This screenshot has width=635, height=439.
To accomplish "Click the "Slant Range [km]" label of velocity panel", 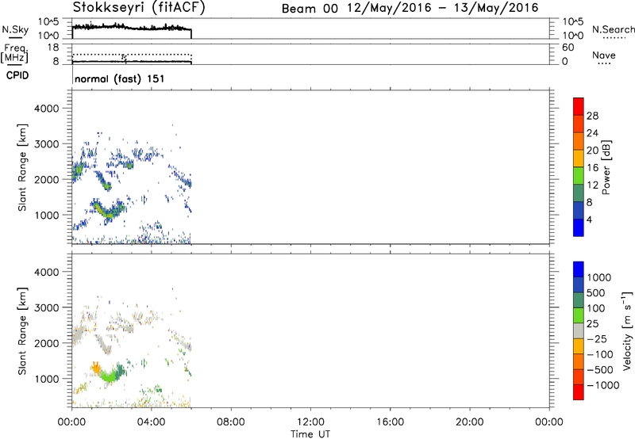I will coord(22,331).
